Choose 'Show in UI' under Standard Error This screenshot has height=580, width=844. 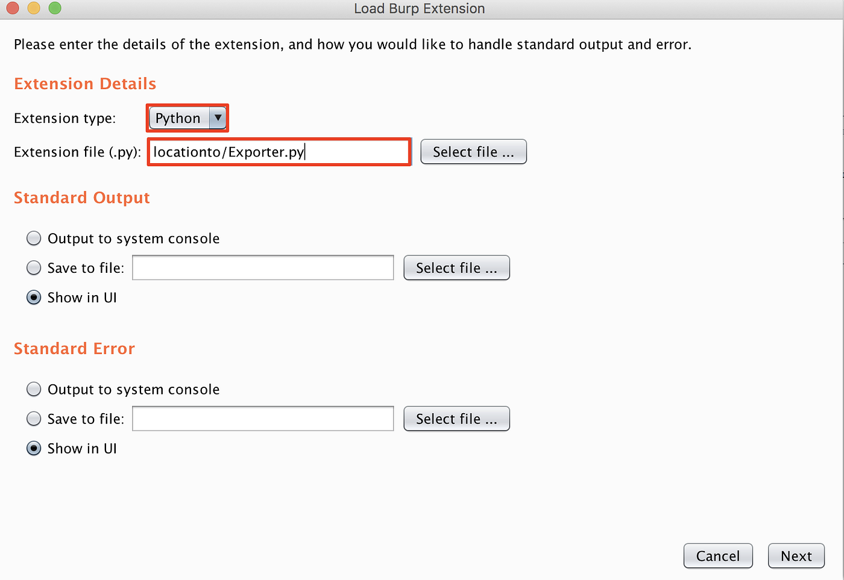click(34, 448)
